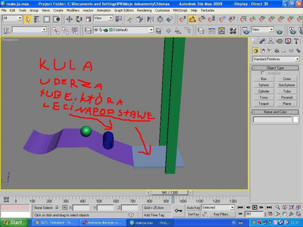Choose the Rectangular Selection Region tool

pos(46,20)
